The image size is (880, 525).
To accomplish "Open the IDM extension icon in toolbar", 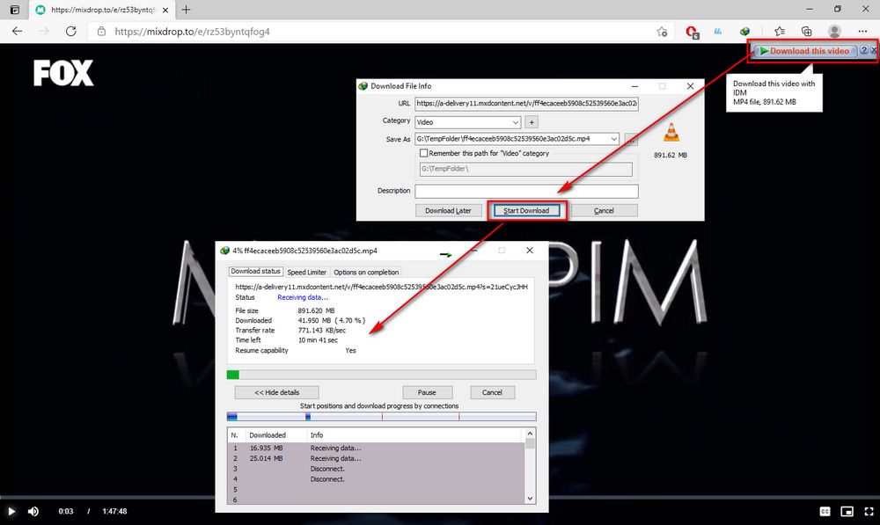I will pyautogui.click(x=744, y=32).
